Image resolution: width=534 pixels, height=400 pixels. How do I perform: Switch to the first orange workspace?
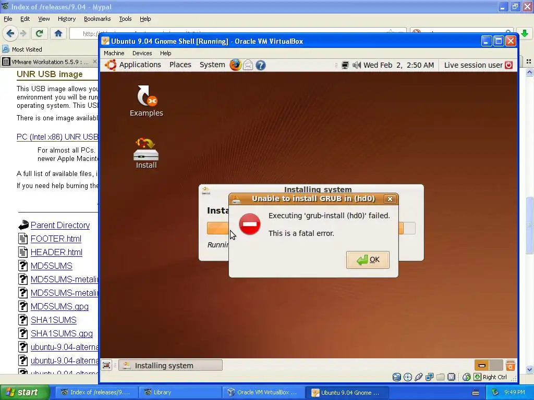point(481,365)
